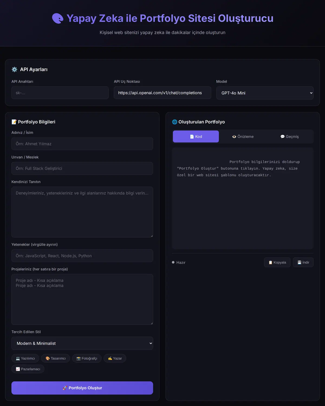Focus the API Anahtarı input field
Viewport: 325px width, 406px height.
60,93
